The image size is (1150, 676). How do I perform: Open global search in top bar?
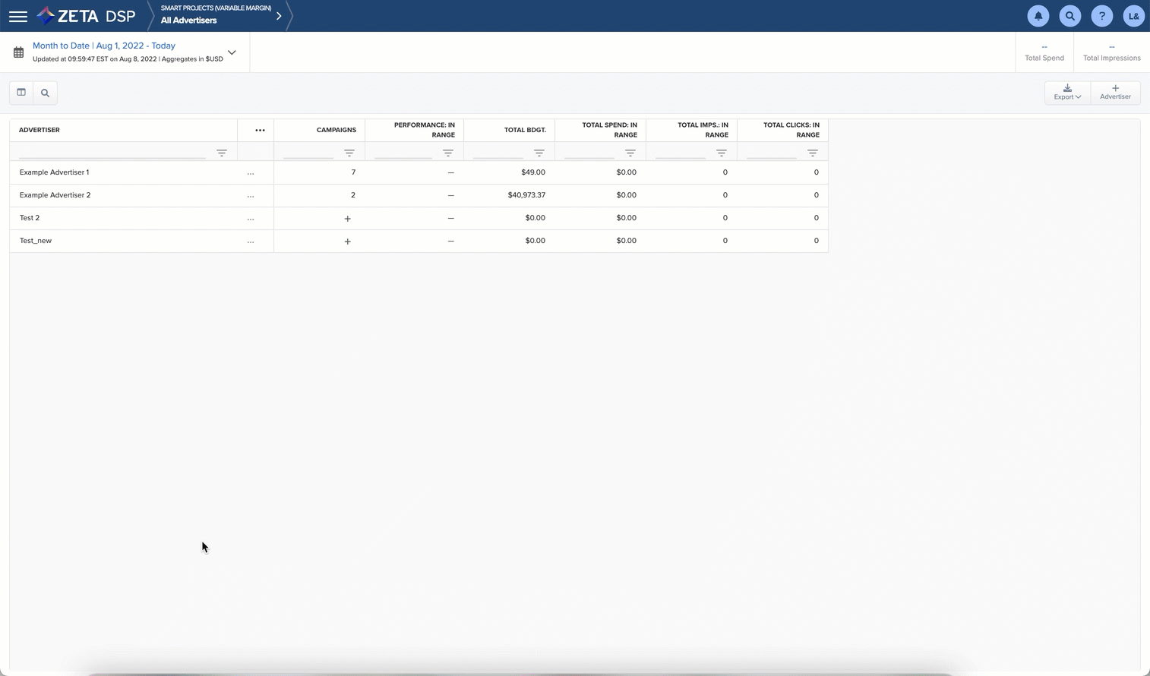point(1069,16)
